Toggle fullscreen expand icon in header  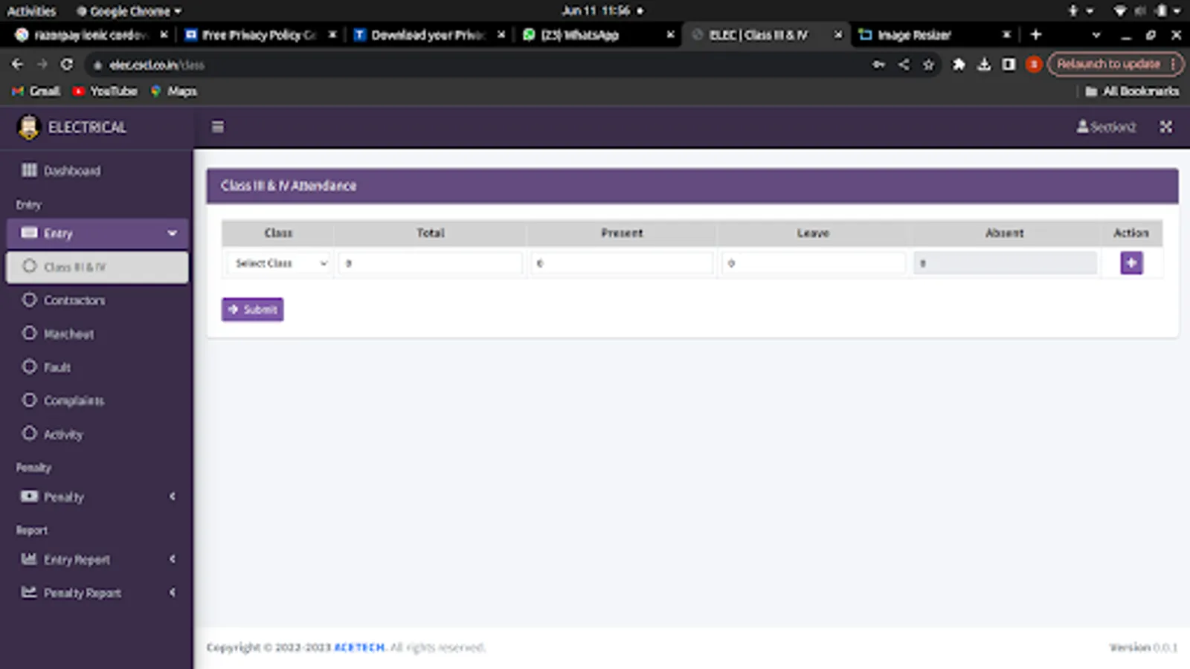(x=1165, y=127)
